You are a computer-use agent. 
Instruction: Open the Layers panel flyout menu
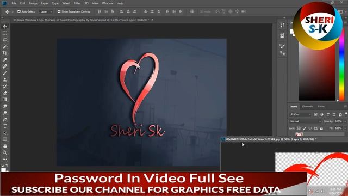[346, 107]
